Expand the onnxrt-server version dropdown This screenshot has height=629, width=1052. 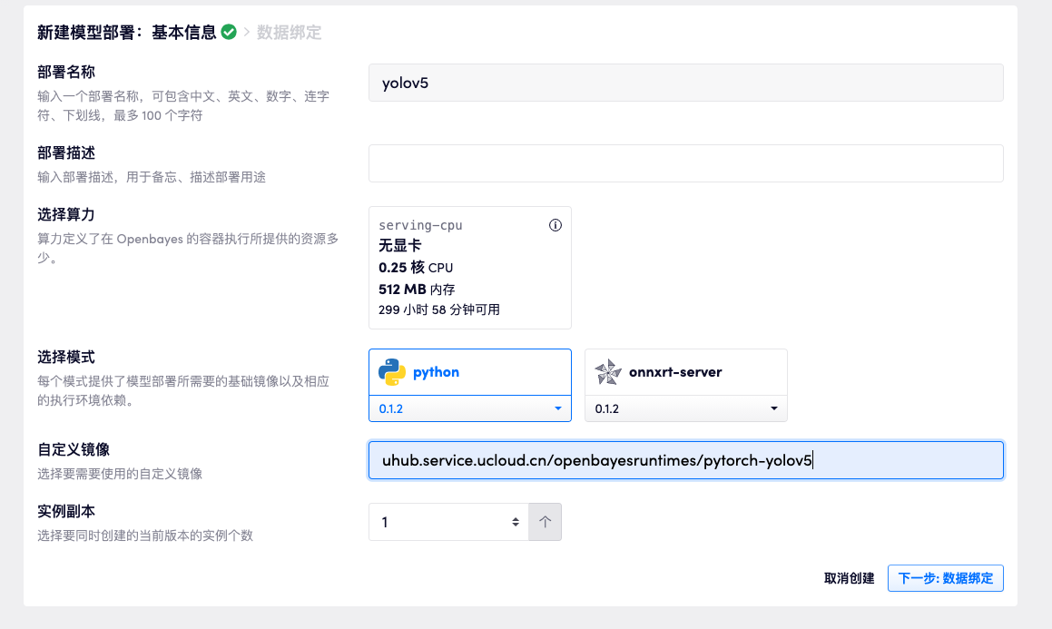point(685,409)
